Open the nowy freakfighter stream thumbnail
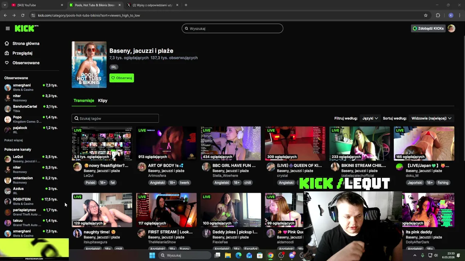 pyautogui.click(x=102, y=143)
